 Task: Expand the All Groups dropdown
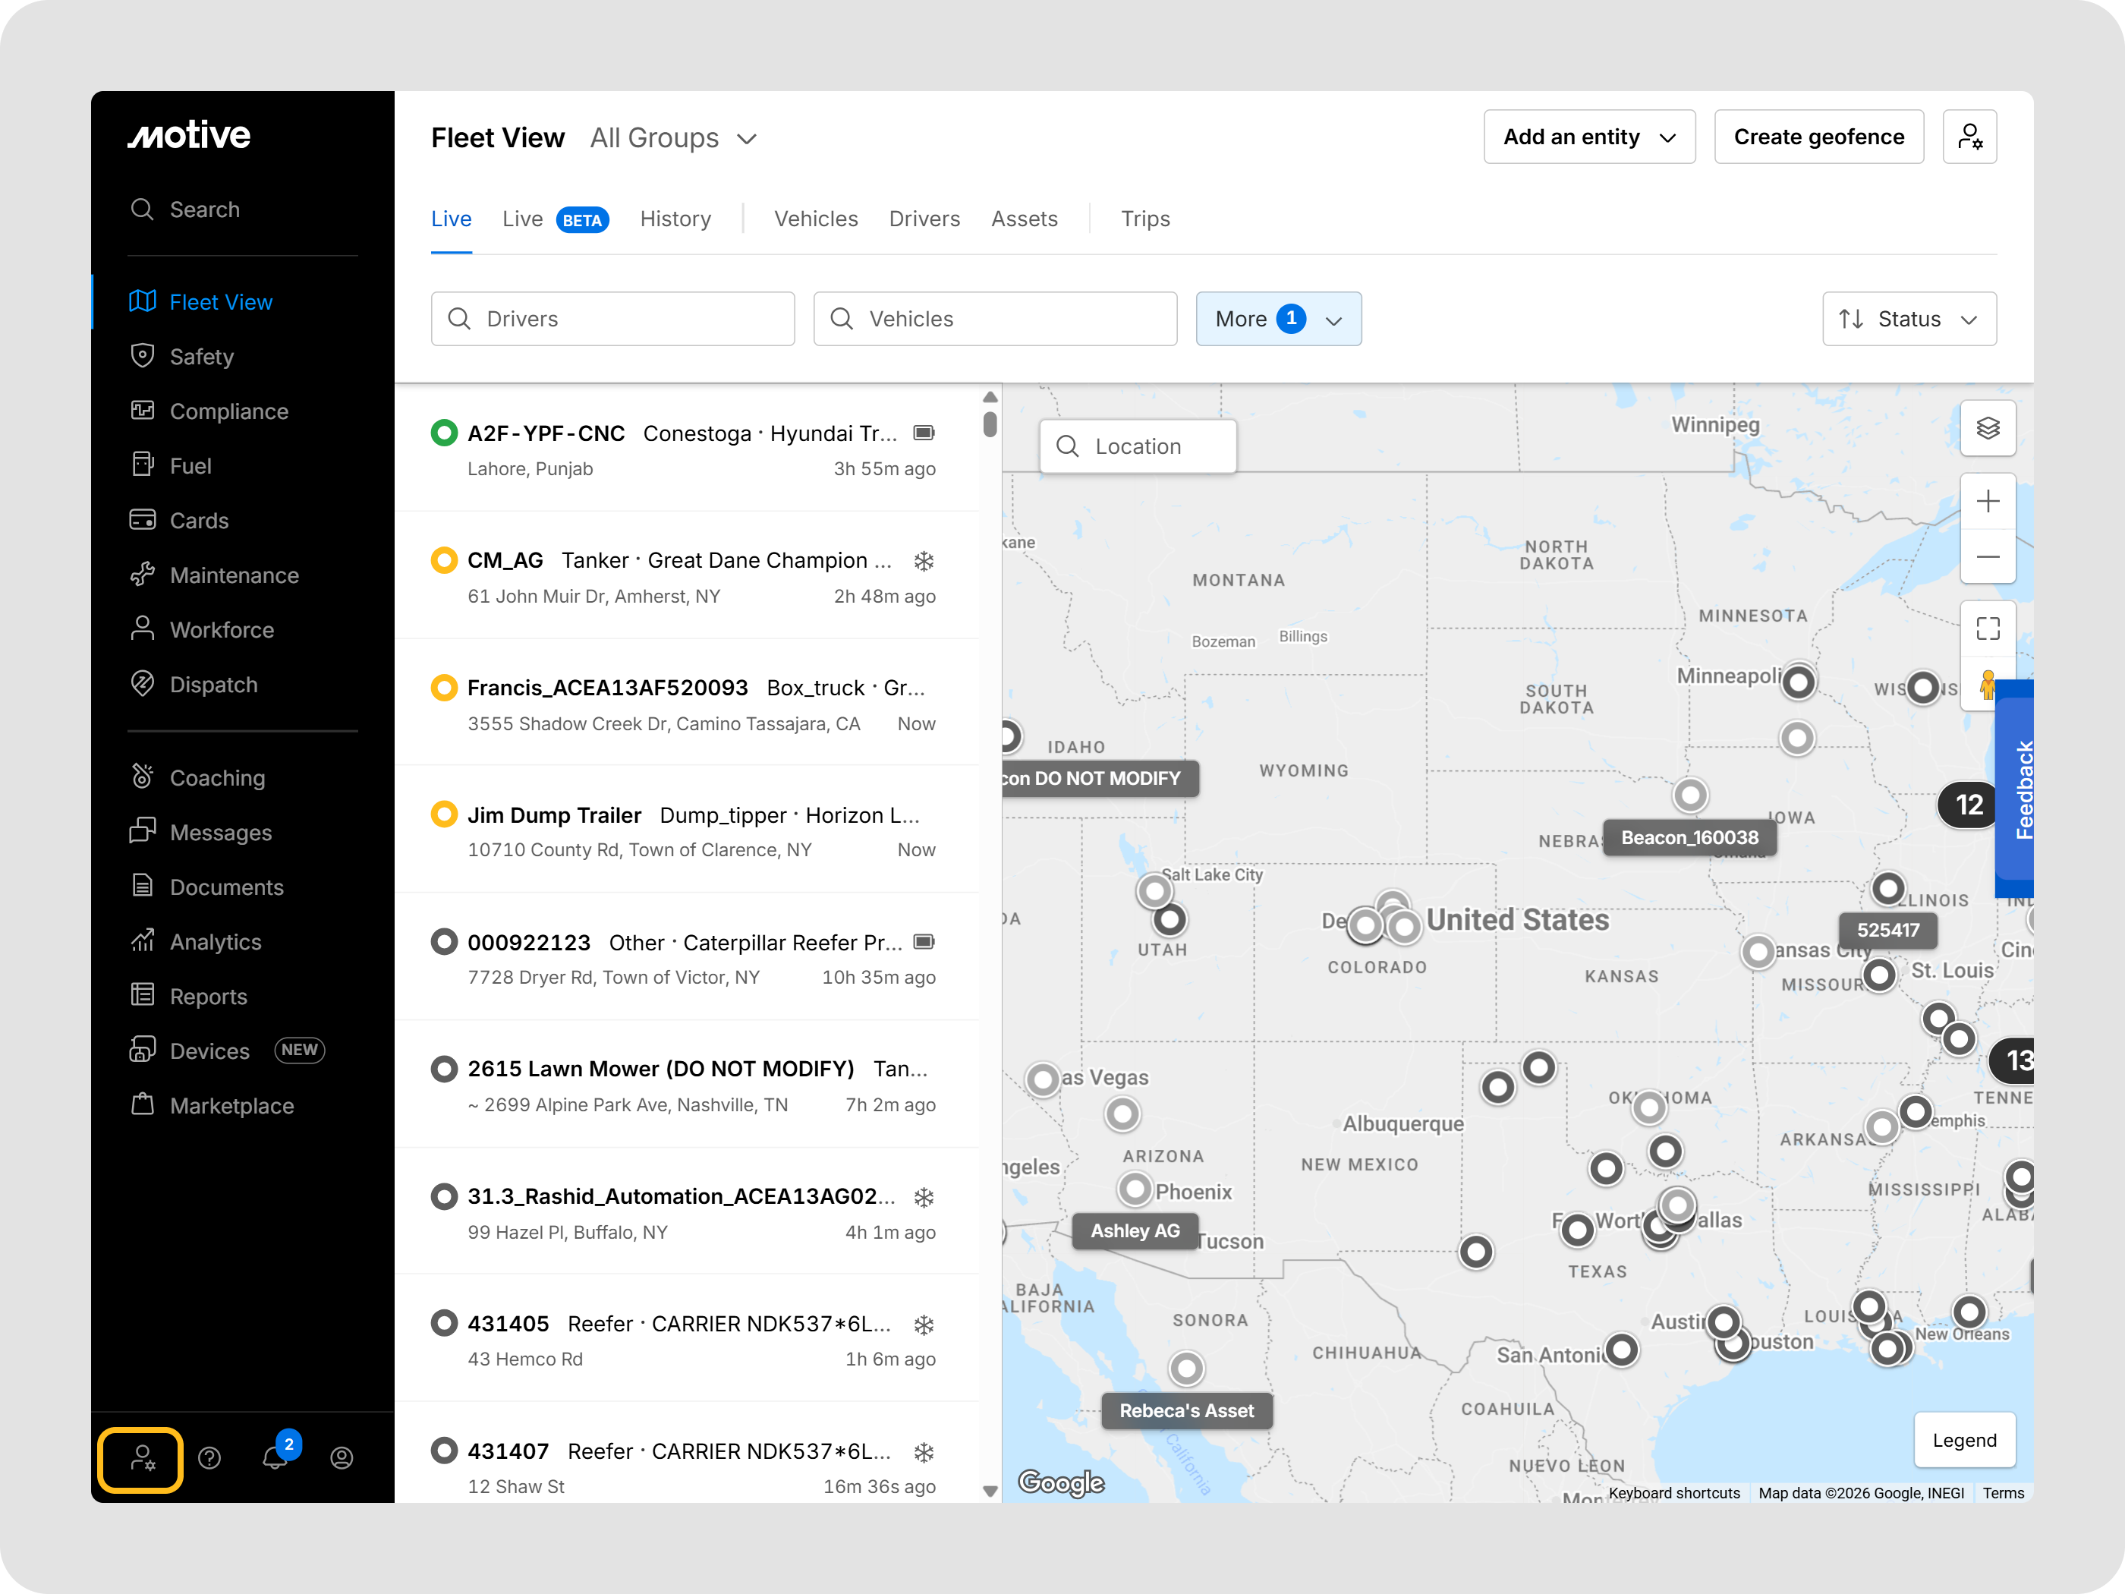click(x=673, y=138)
